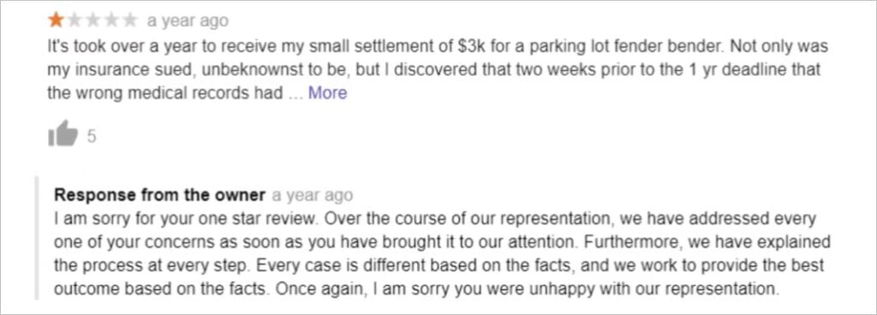Click the review's "a year ago" timestamp
Viewport: 877px width, 315px height.
point(188,21)
